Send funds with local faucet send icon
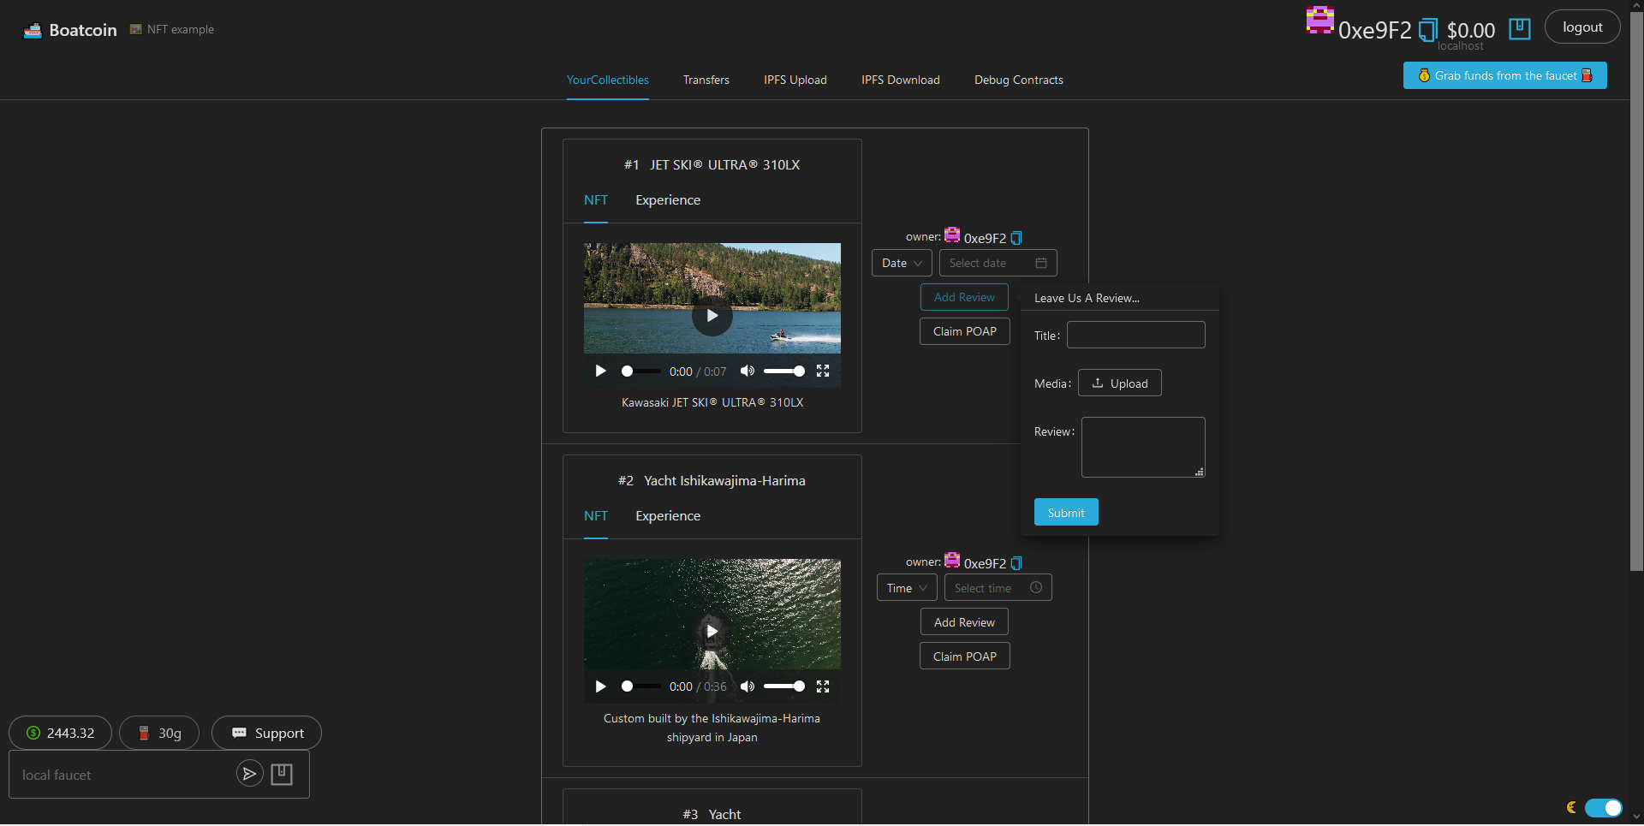1644x826 pixels. click(x=249, y=774)
